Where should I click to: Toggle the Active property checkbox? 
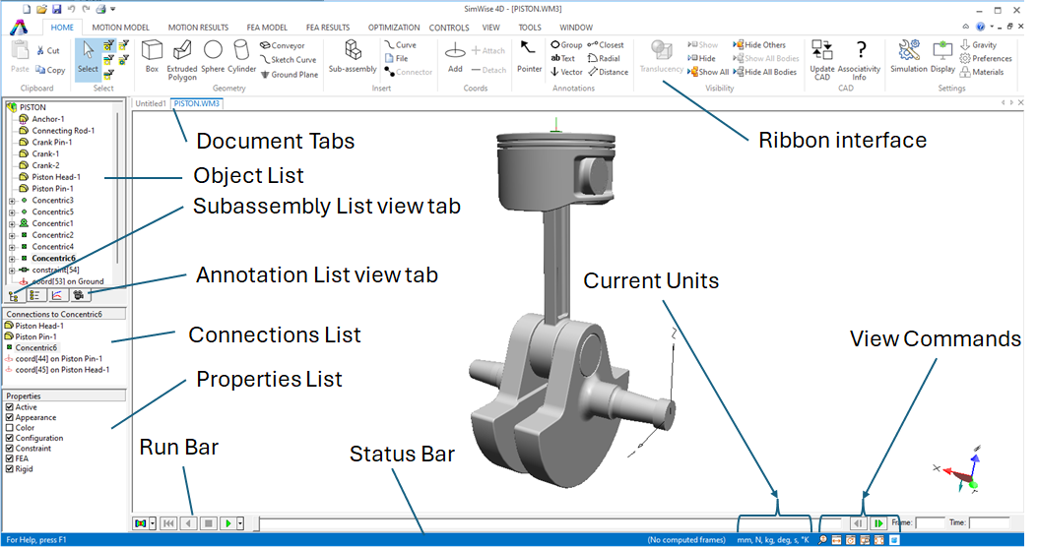point(9,407)
